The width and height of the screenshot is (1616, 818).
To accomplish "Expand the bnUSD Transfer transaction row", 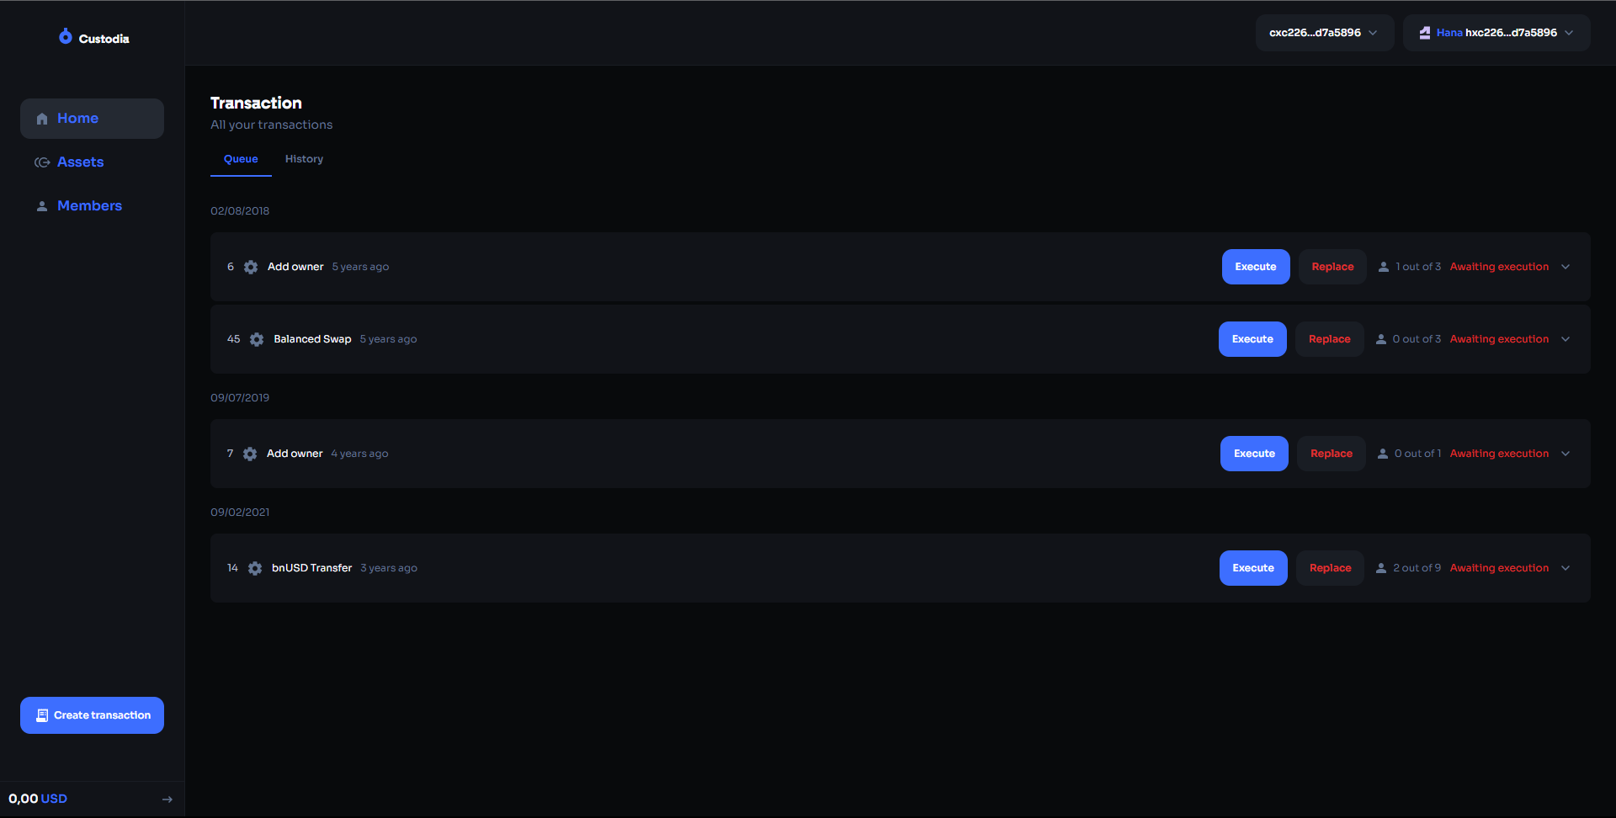I will (x=1565, y=568).
